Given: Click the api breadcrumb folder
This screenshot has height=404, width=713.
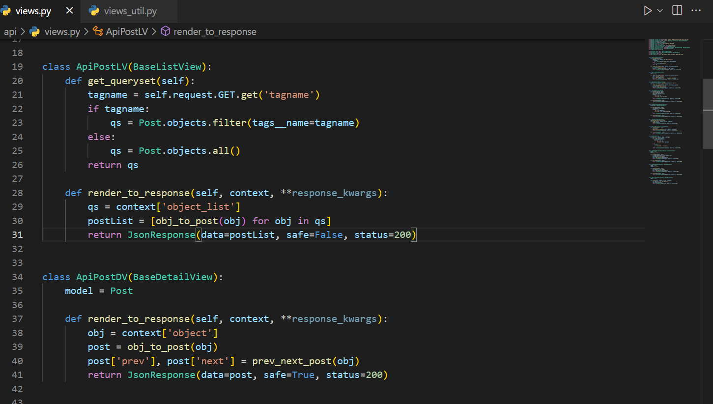Looking at the screenshot, I should point(10,31).
